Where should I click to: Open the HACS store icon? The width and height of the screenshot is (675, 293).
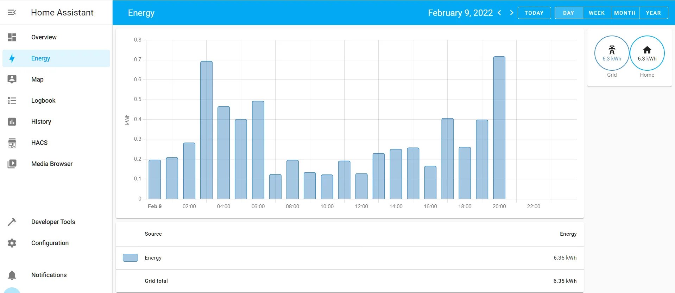tap(12, 143)
